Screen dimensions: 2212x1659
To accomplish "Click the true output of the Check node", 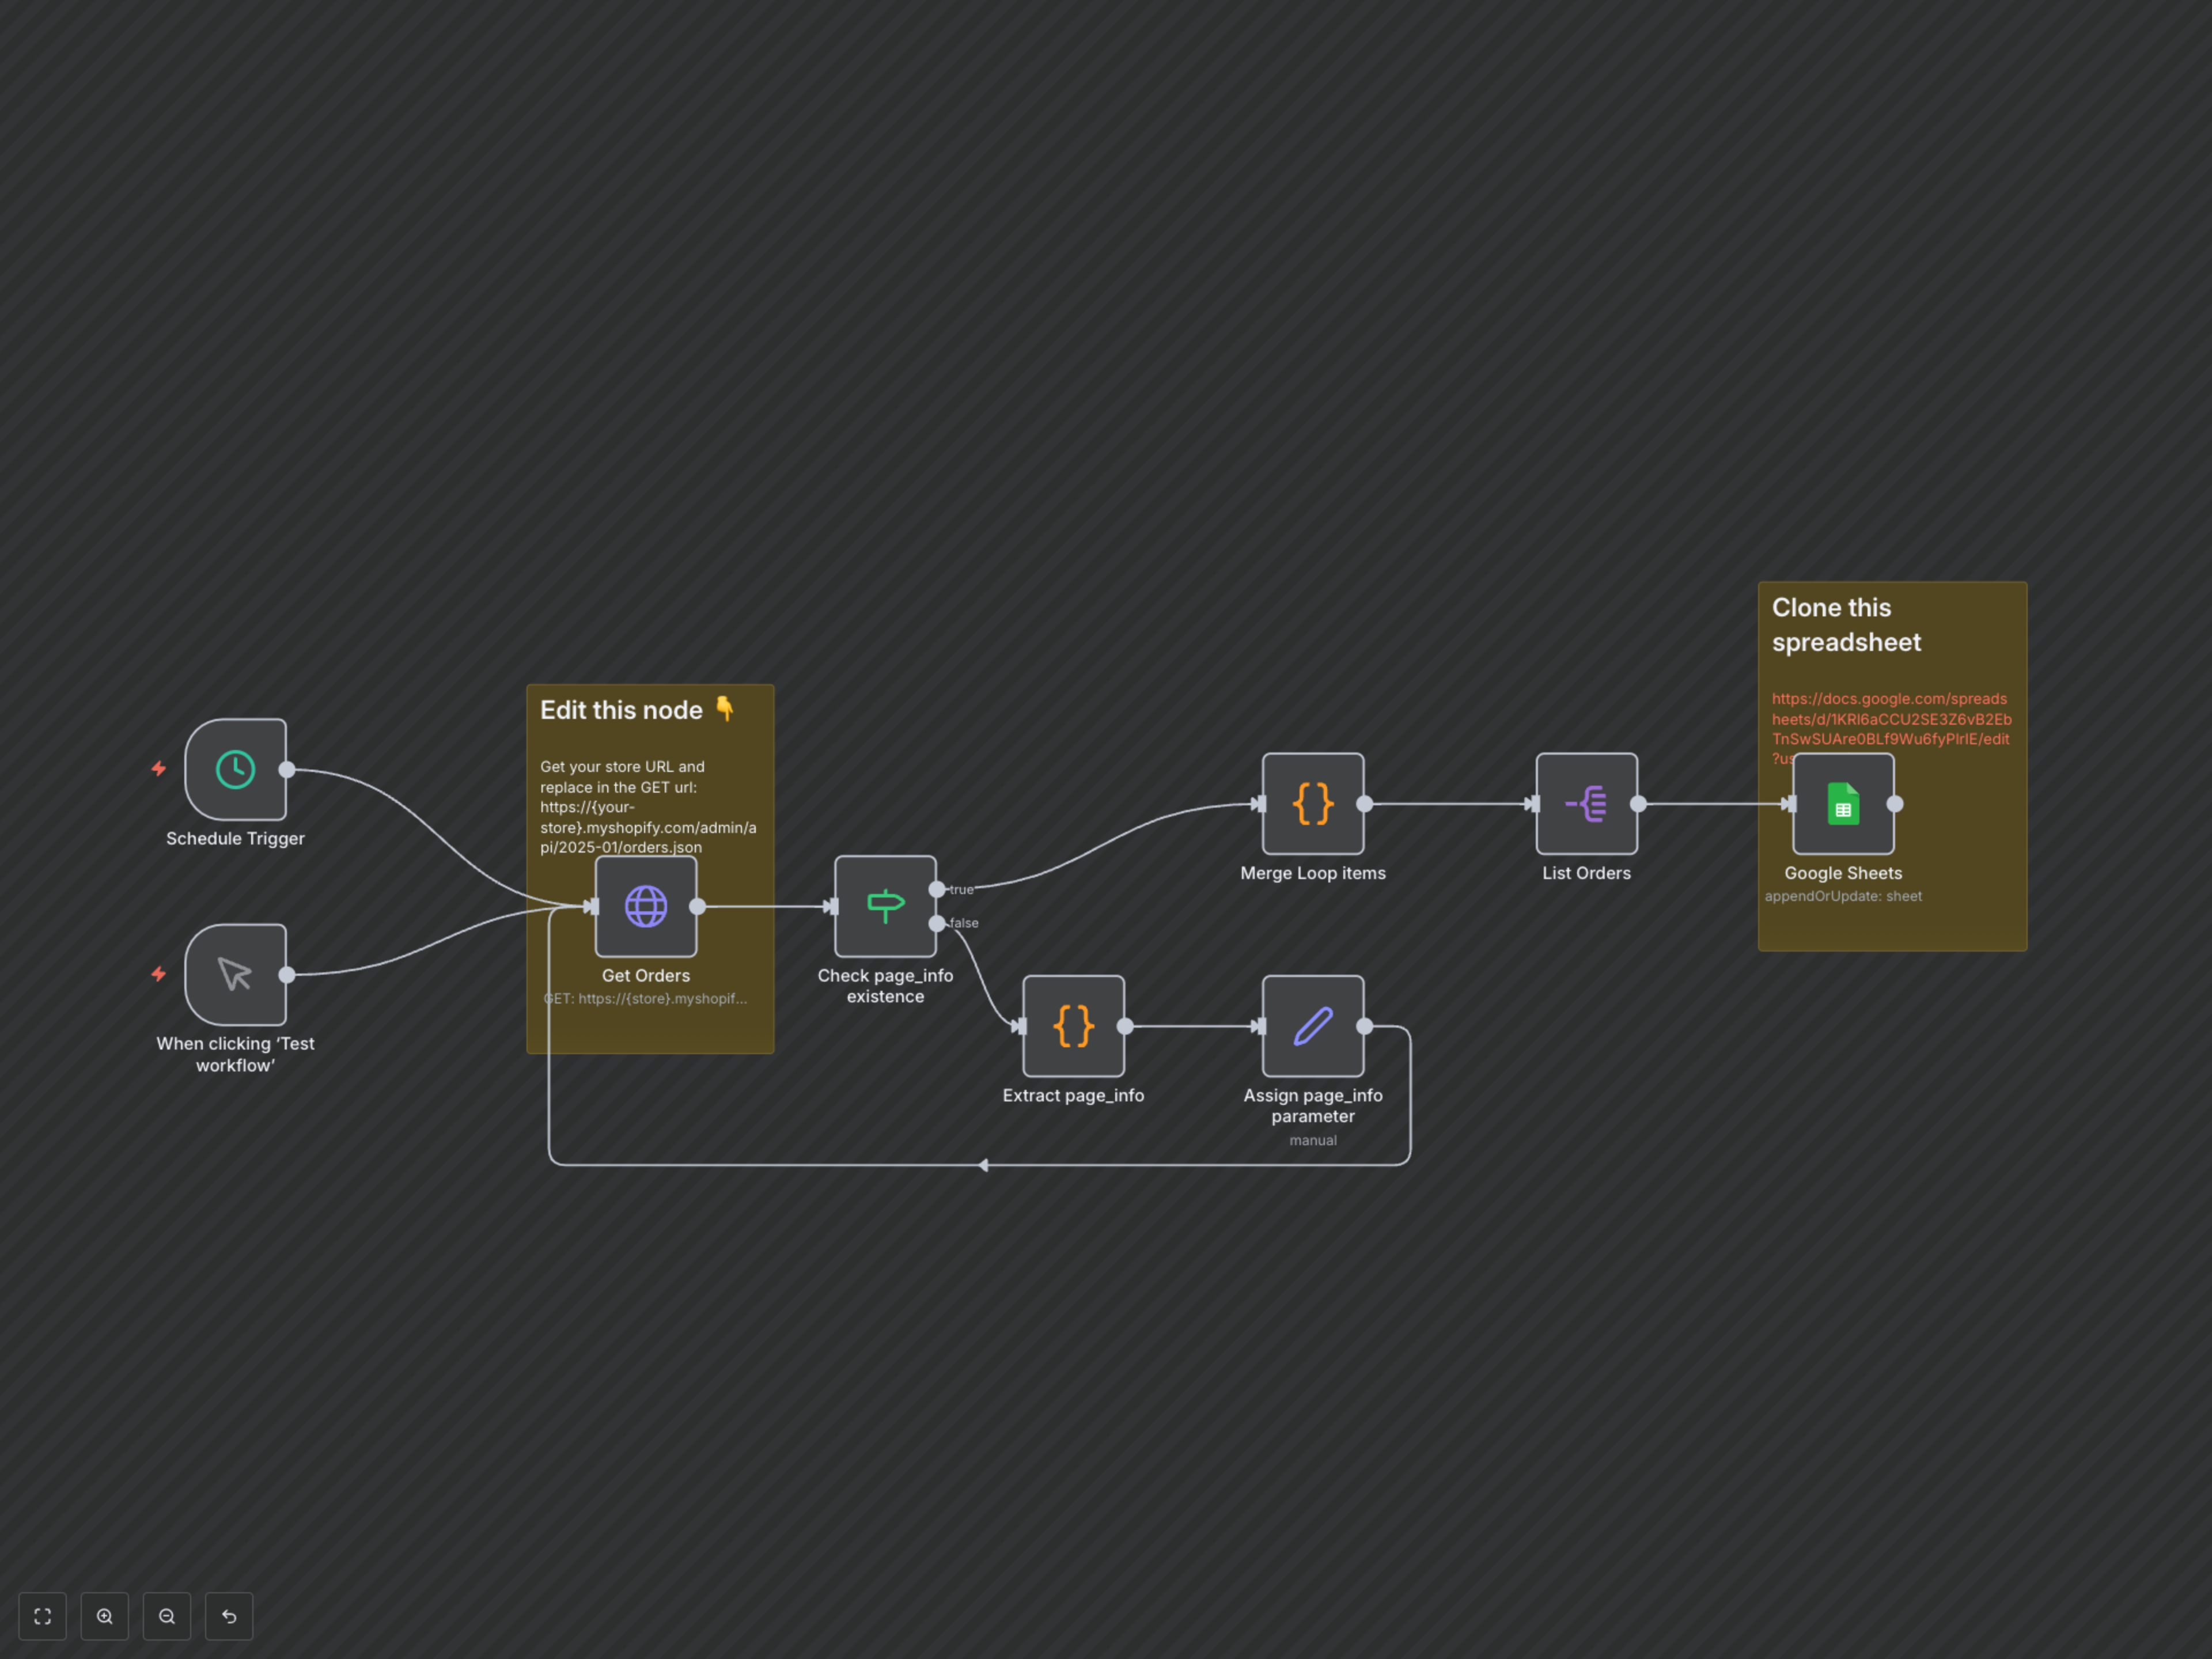I will [x=937, y=889].
